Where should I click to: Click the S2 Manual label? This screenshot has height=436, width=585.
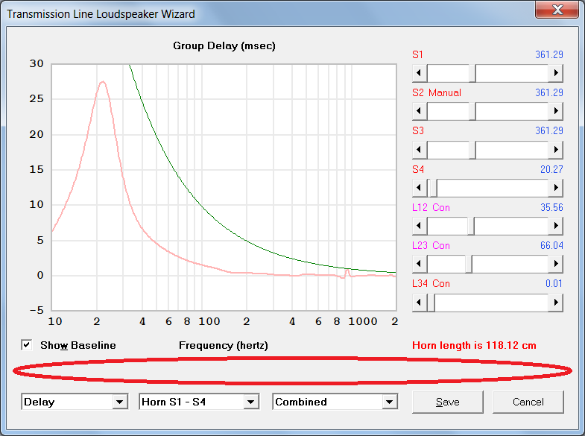coord(437,92)
